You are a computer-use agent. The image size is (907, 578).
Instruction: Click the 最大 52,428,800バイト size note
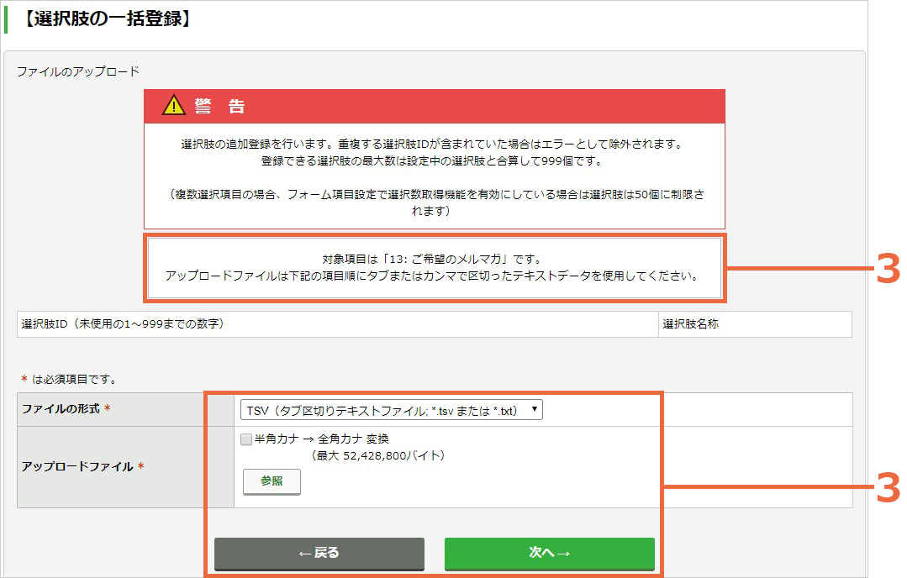tap(378, 455)
